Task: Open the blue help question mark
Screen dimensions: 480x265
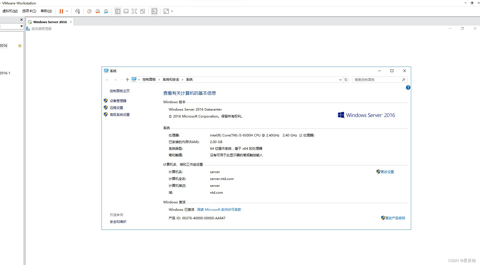Action: coord(408,88)
